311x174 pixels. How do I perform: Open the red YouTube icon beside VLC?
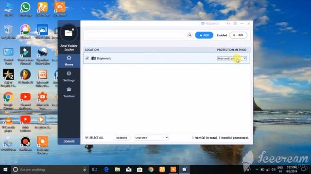tap(25, 123)
